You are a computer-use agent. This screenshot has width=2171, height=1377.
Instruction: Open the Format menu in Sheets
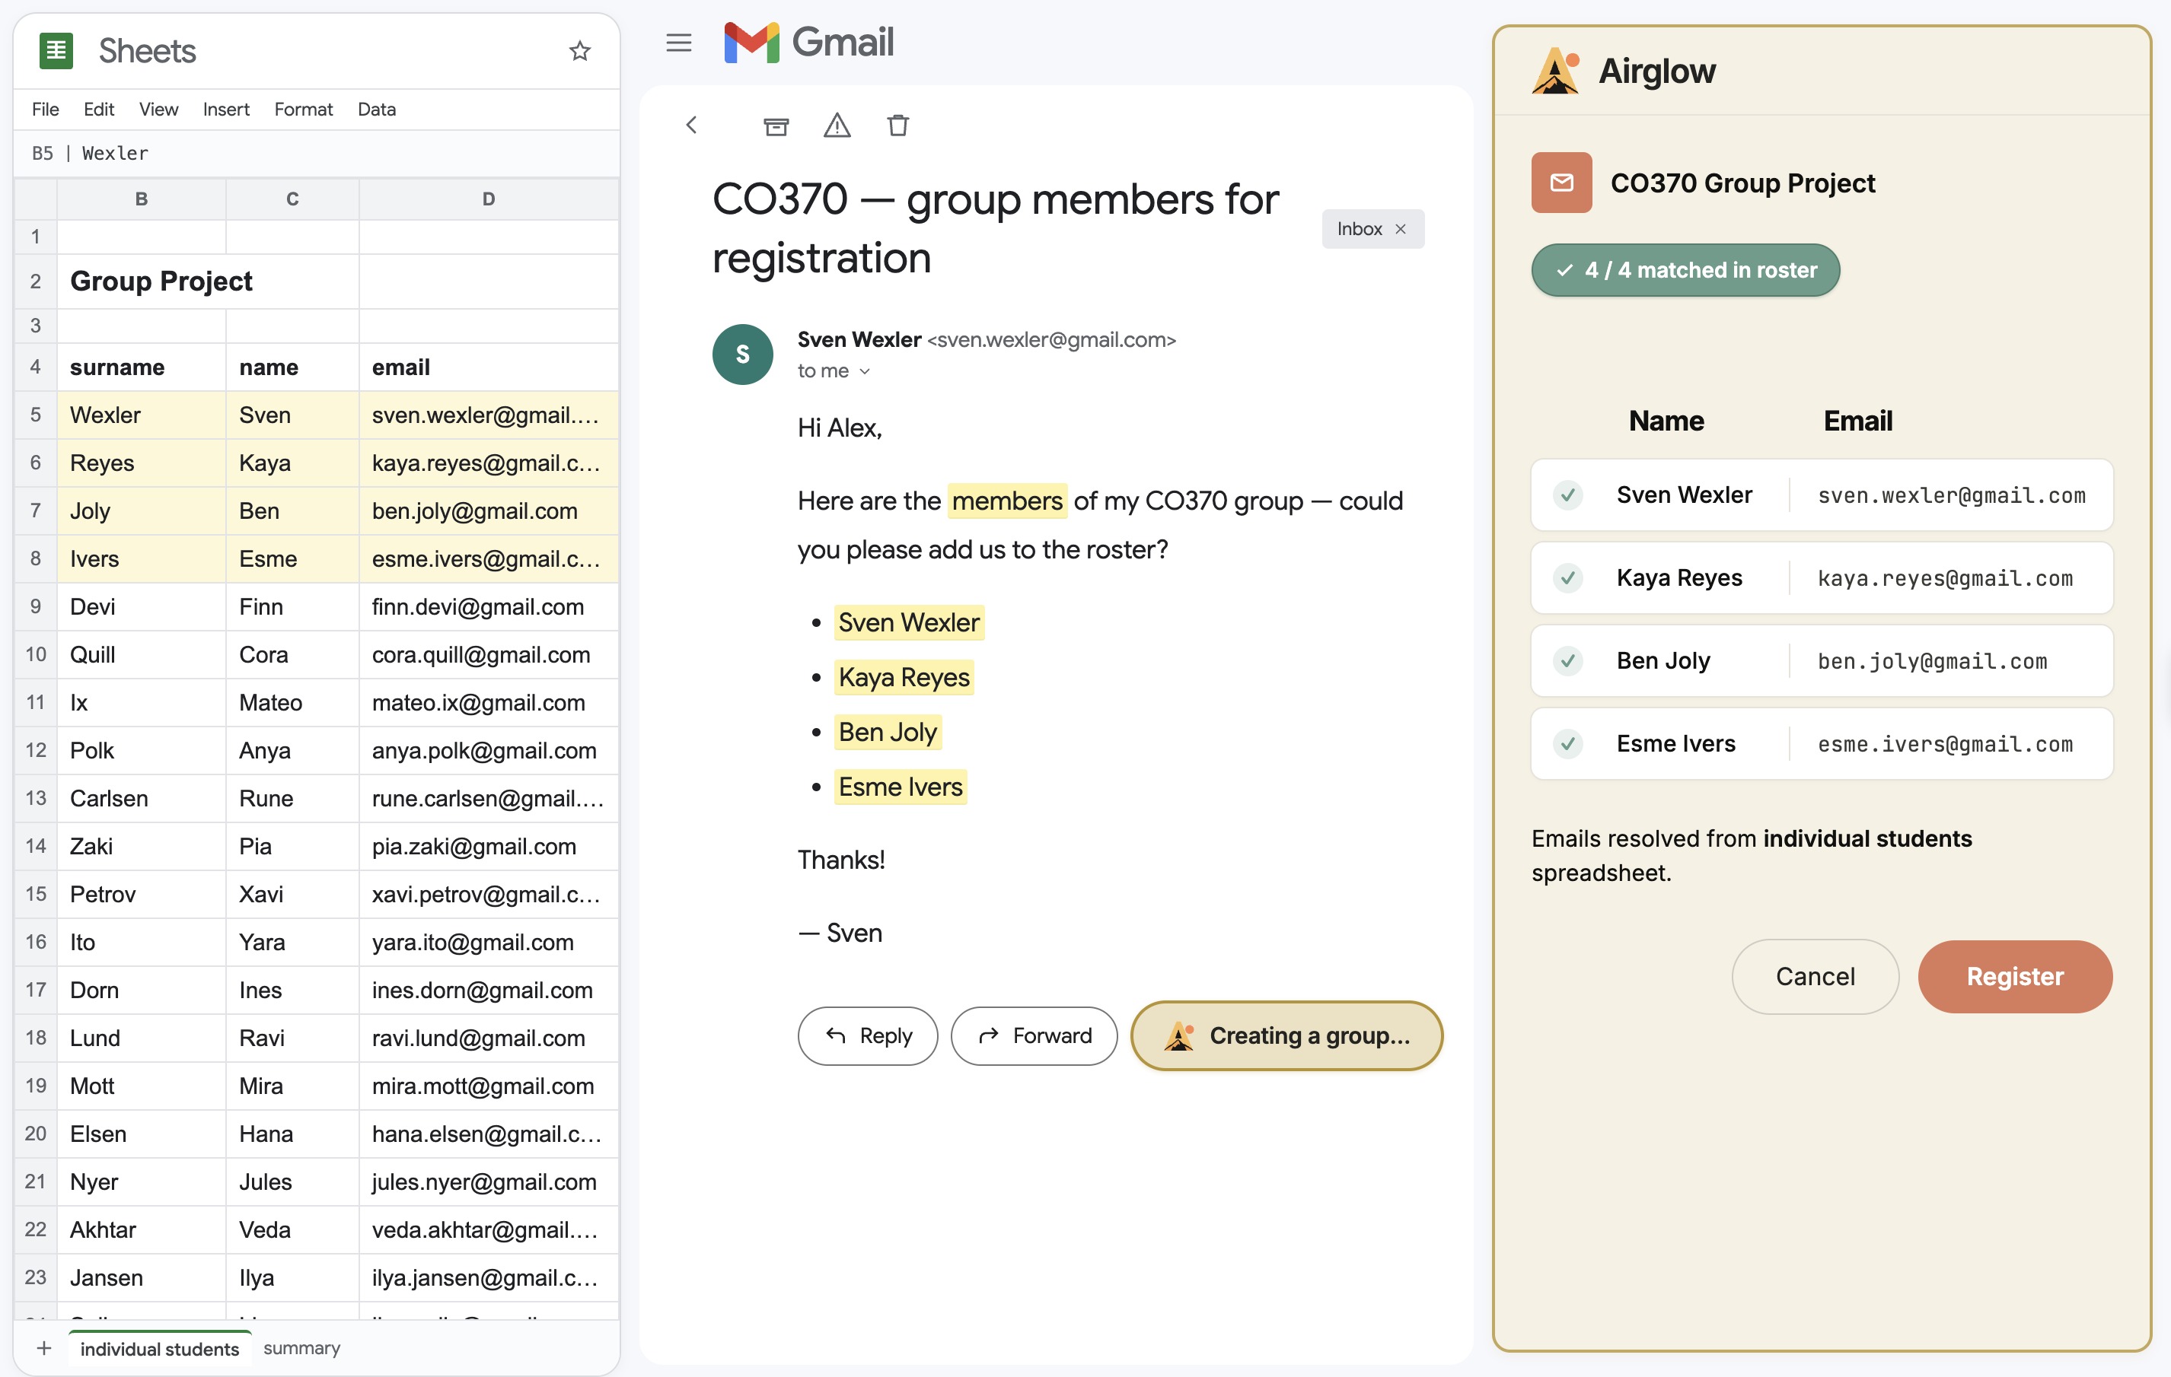click(303, 109)
